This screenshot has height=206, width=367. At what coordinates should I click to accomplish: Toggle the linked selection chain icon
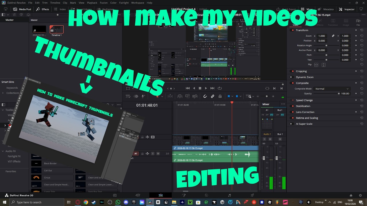click(212, 96)
